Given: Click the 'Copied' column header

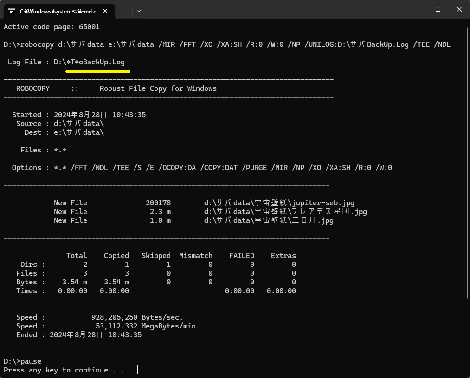Looking at the screenshot, I should click(116, 256).
